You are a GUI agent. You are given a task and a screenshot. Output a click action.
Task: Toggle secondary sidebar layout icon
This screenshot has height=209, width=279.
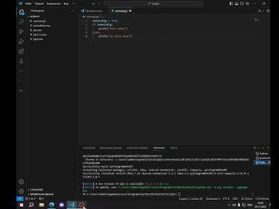click(x=242, y=3)
